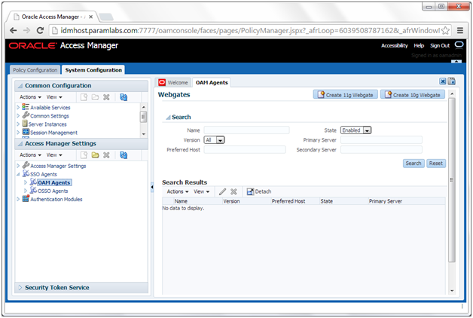Click the open folder icon in Access Manager Settings toolbar

pos(95,155)
